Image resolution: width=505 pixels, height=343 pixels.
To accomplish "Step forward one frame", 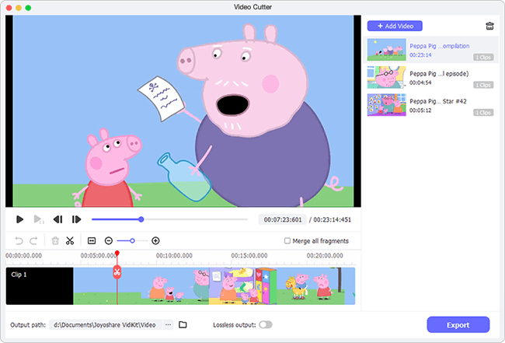I will tap(76, 219).
